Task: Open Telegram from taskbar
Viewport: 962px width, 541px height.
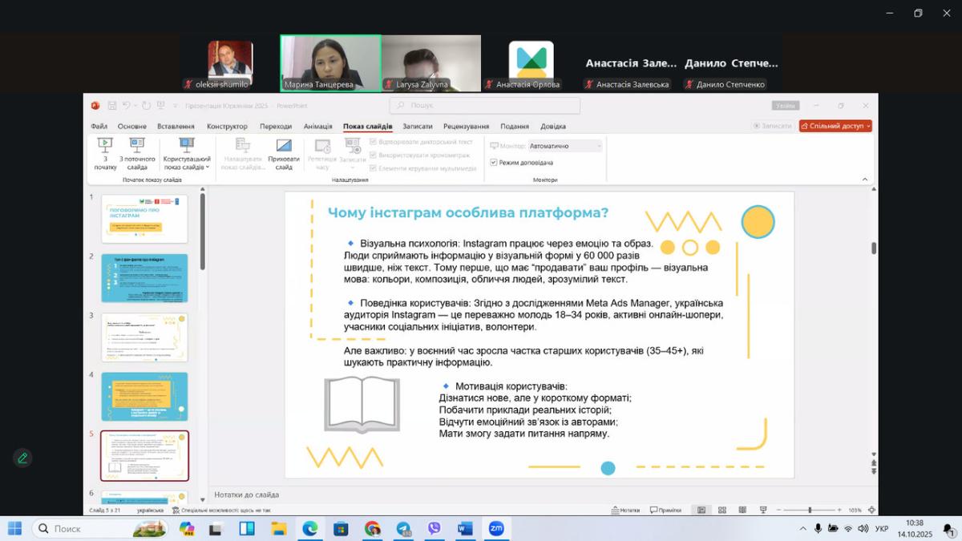Action: pos(403,528)
